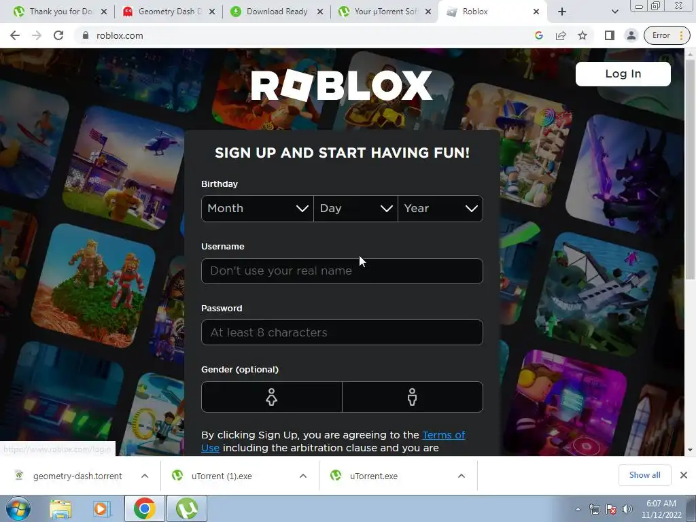Open the birthday Month dropdown
Screen dimensions: 696x522
pos(258,209)
